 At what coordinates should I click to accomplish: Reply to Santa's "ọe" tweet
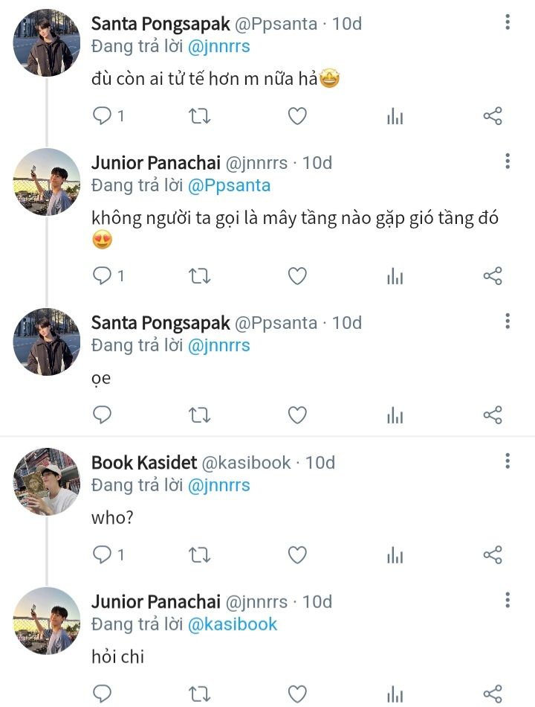pos(102,415)
